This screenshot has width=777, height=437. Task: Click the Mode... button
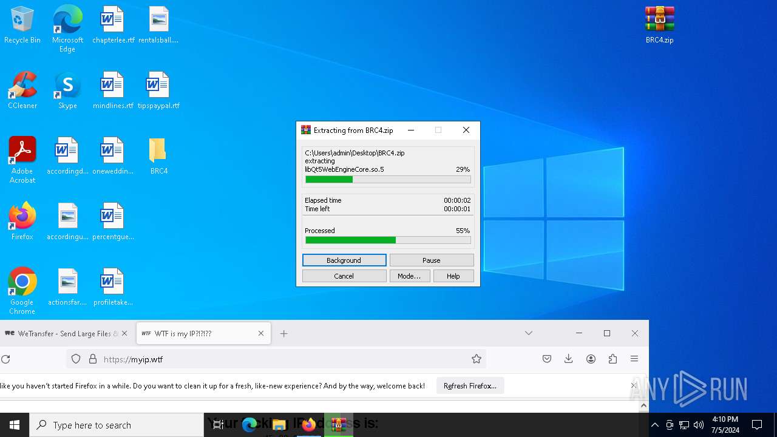[410, 276]
